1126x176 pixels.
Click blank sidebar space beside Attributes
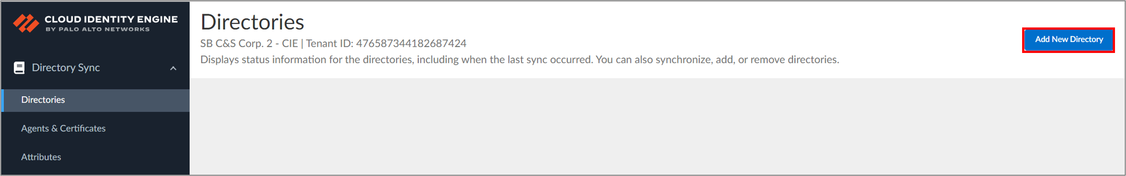pos(127,157)
